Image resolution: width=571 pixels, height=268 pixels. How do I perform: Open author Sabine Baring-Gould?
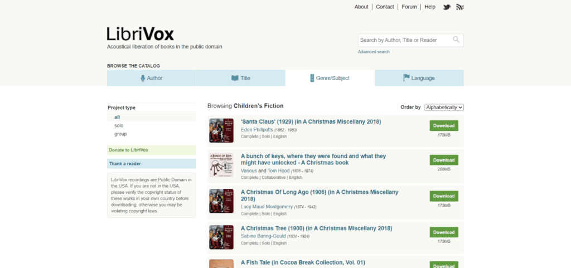click(x=263, y=236)
